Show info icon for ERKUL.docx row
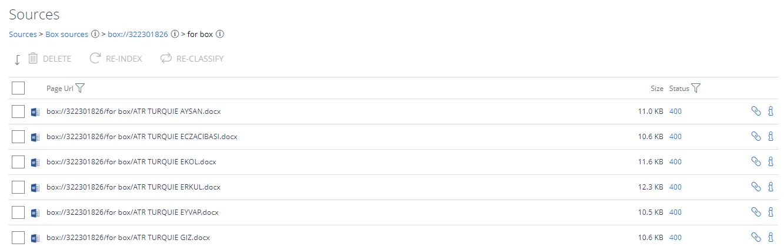This screenshot has width=784, height=250. coord(770,187)
